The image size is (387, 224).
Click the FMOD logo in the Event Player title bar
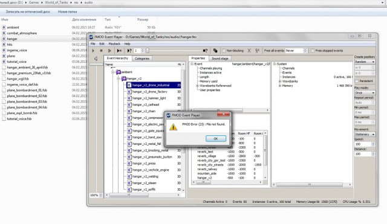click(91, 37)
